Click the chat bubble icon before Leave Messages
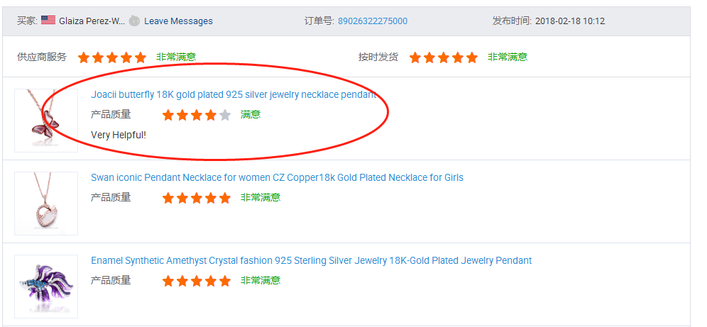This screenshot has height=327, width=707. (134, 21)
